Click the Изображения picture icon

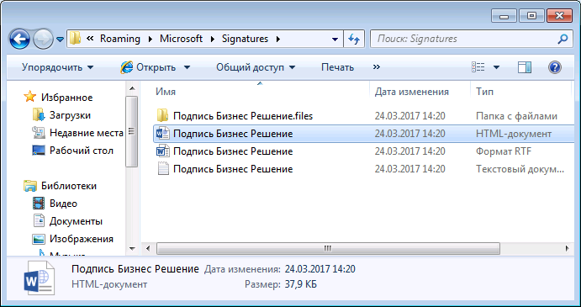38,239
